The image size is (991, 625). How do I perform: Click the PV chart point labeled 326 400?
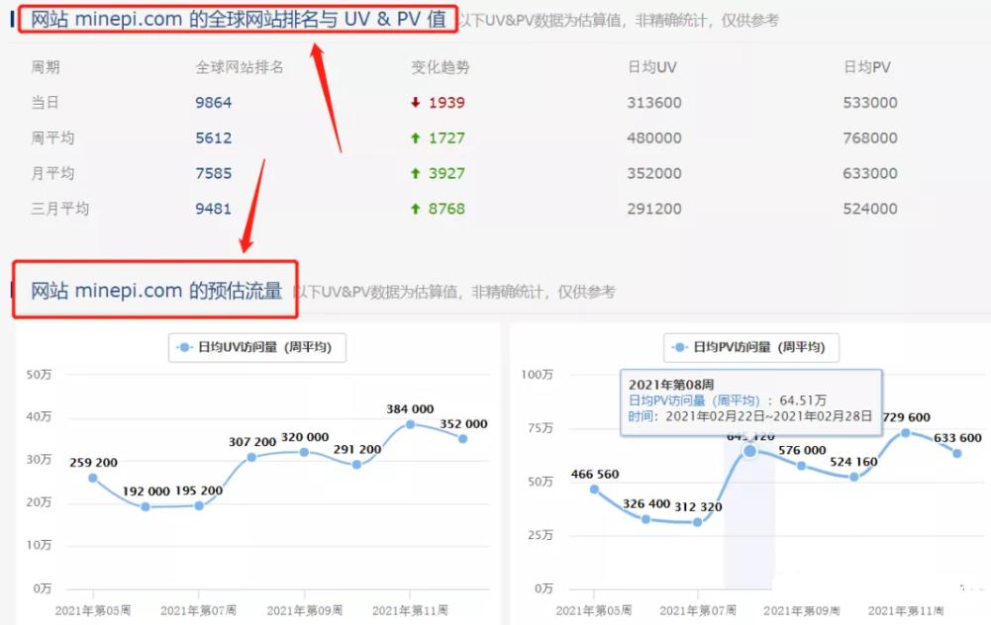click(x=645, y=519)
